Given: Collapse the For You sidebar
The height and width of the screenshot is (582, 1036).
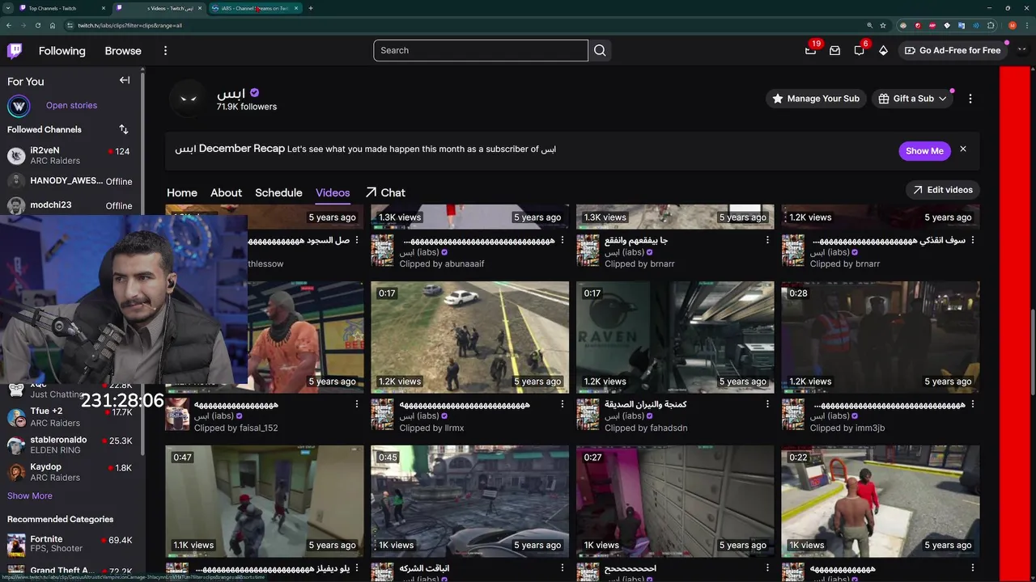Looking at the screenshot, I should pos(125,80).
